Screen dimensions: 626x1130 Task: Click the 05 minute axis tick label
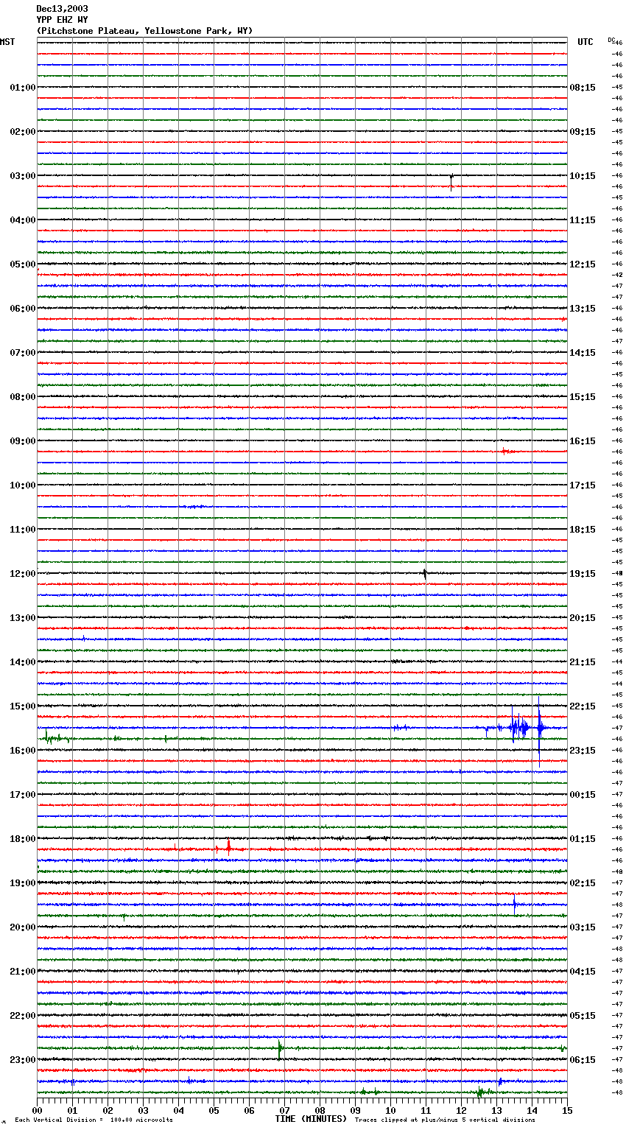click(x=214, y=1110)
